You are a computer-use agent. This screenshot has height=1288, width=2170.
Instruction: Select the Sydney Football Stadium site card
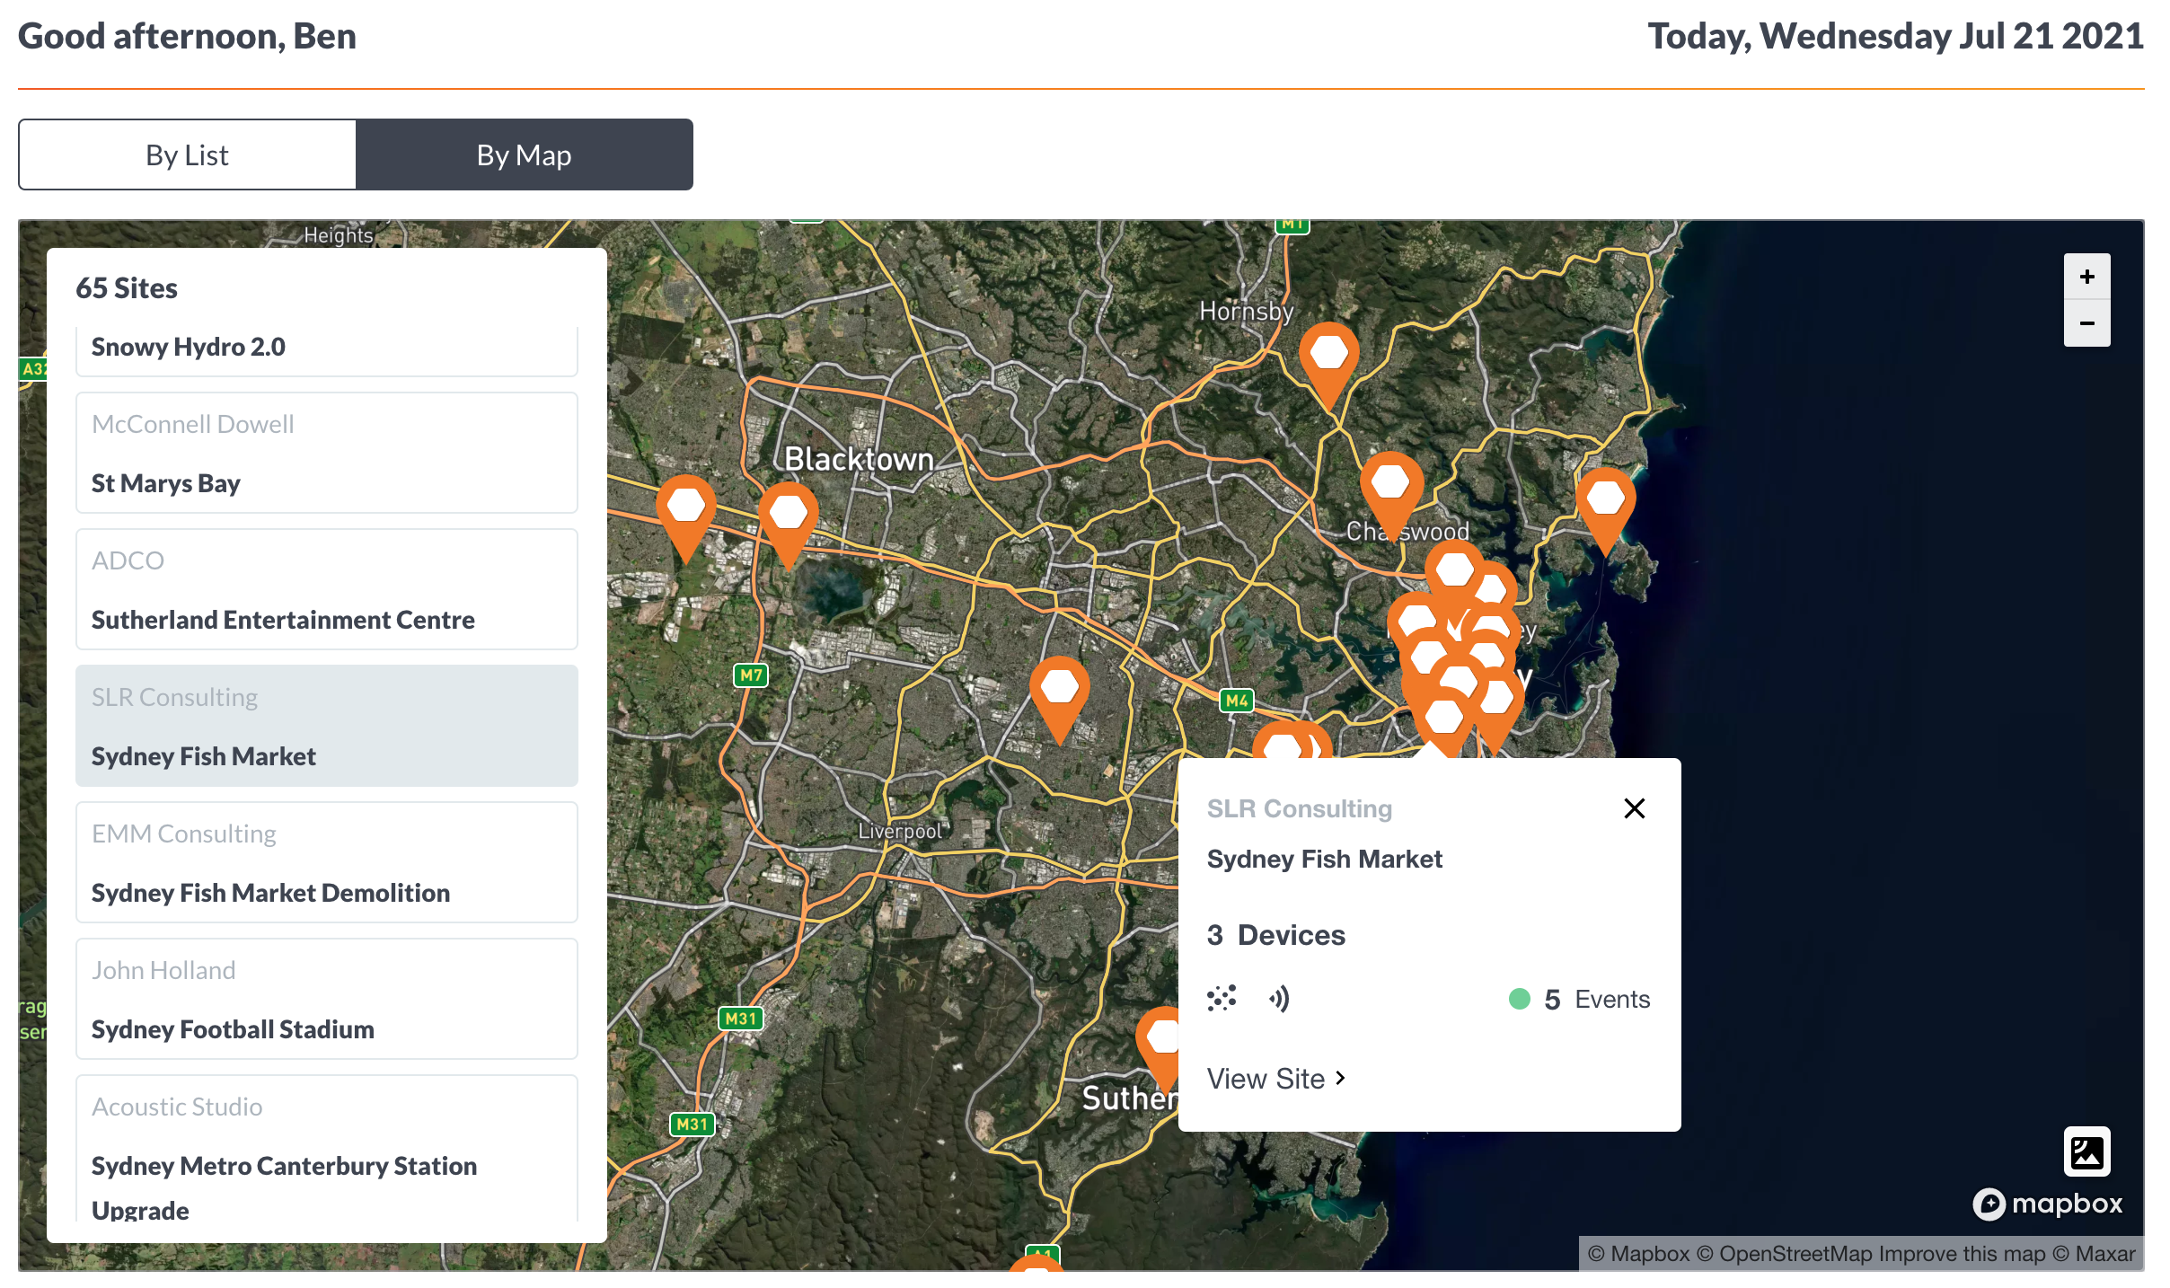(327, 999)
